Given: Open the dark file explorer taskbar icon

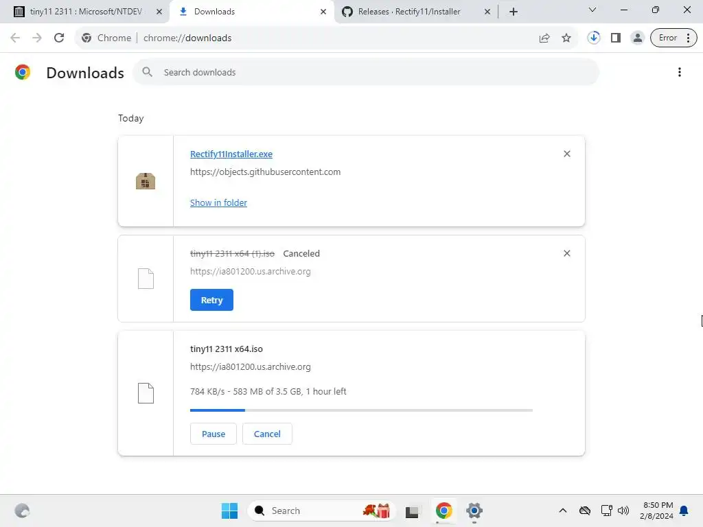Looking at the screenshot, I should [412, 511].
